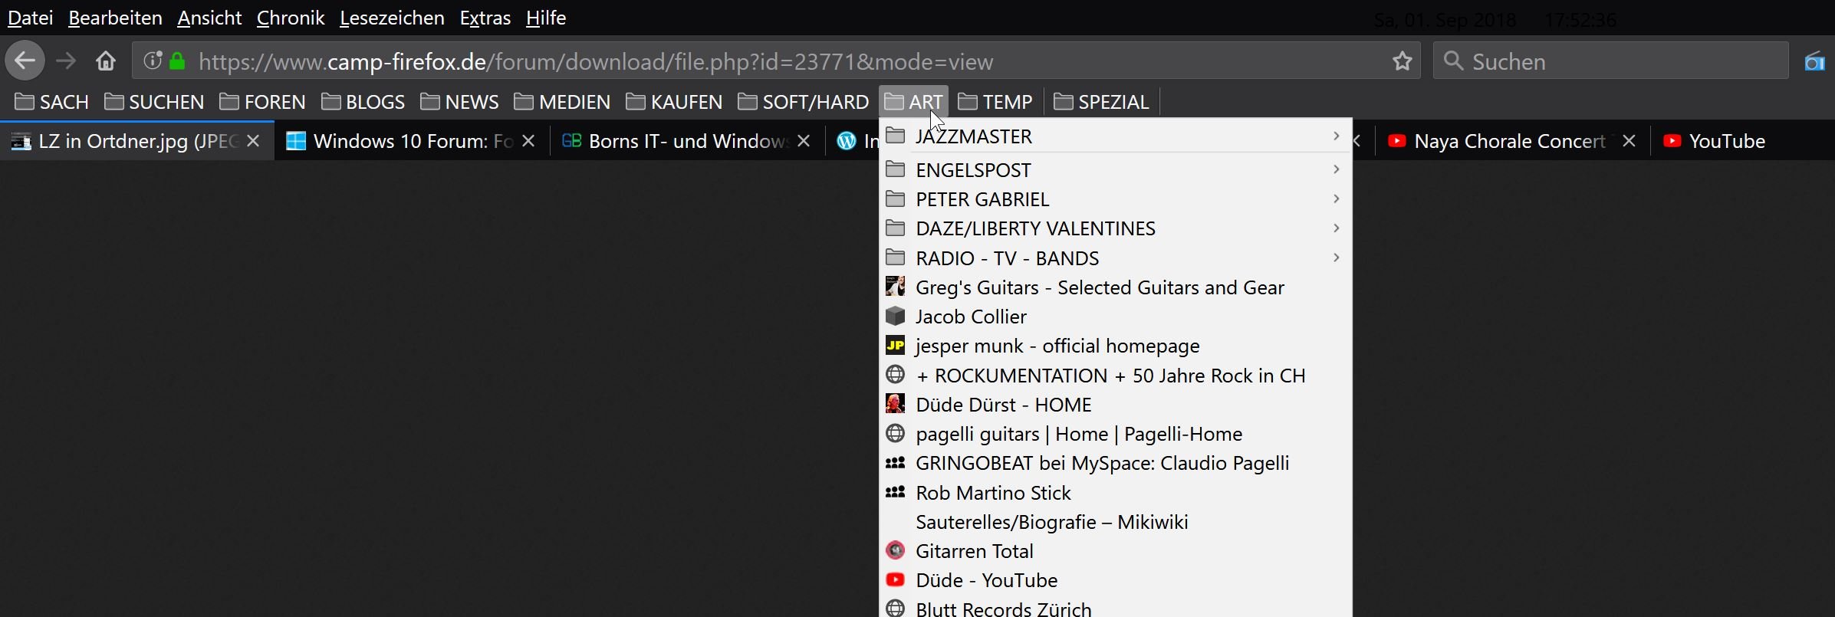The width and height of the screenshot is (1835, 617).
Task: Expand the RADIO - TV - BANDS submenu arrow
Action: (x=1336, y=258)
